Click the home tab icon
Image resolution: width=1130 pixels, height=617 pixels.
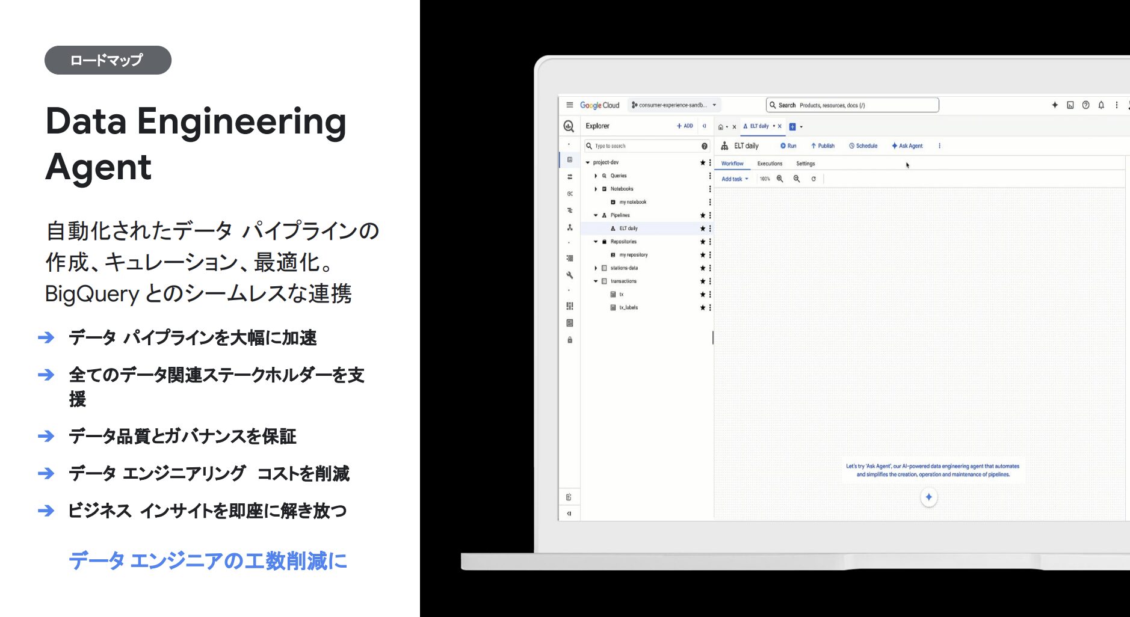(720, 127)
